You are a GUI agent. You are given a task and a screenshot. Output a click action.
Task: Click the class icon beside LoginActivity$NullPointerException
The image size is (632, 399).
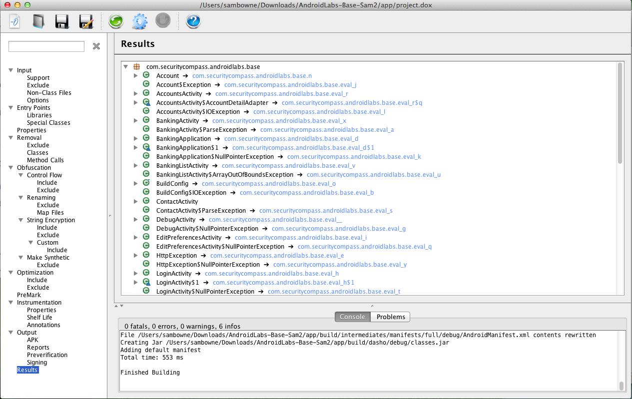coord(146,291)
